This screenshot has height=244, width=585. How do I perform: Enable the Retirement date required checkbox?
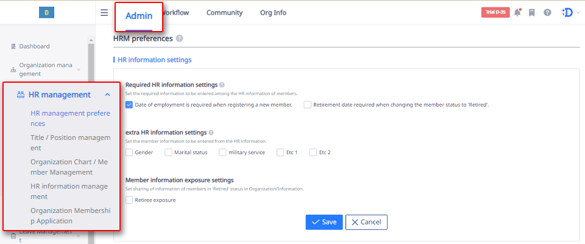(x=307, y=105)
